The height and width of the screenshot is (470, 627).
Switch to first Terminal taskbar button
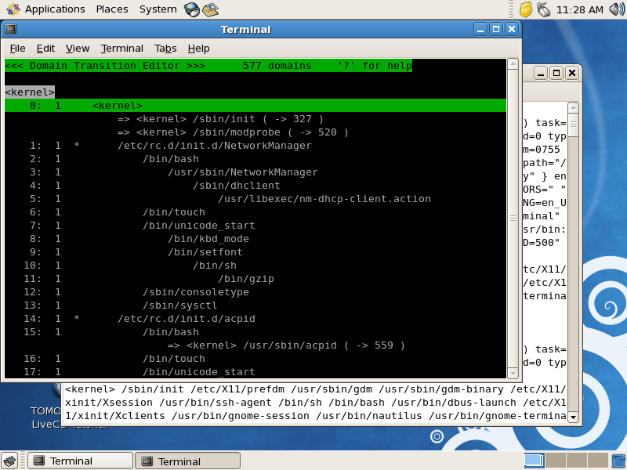80,461
